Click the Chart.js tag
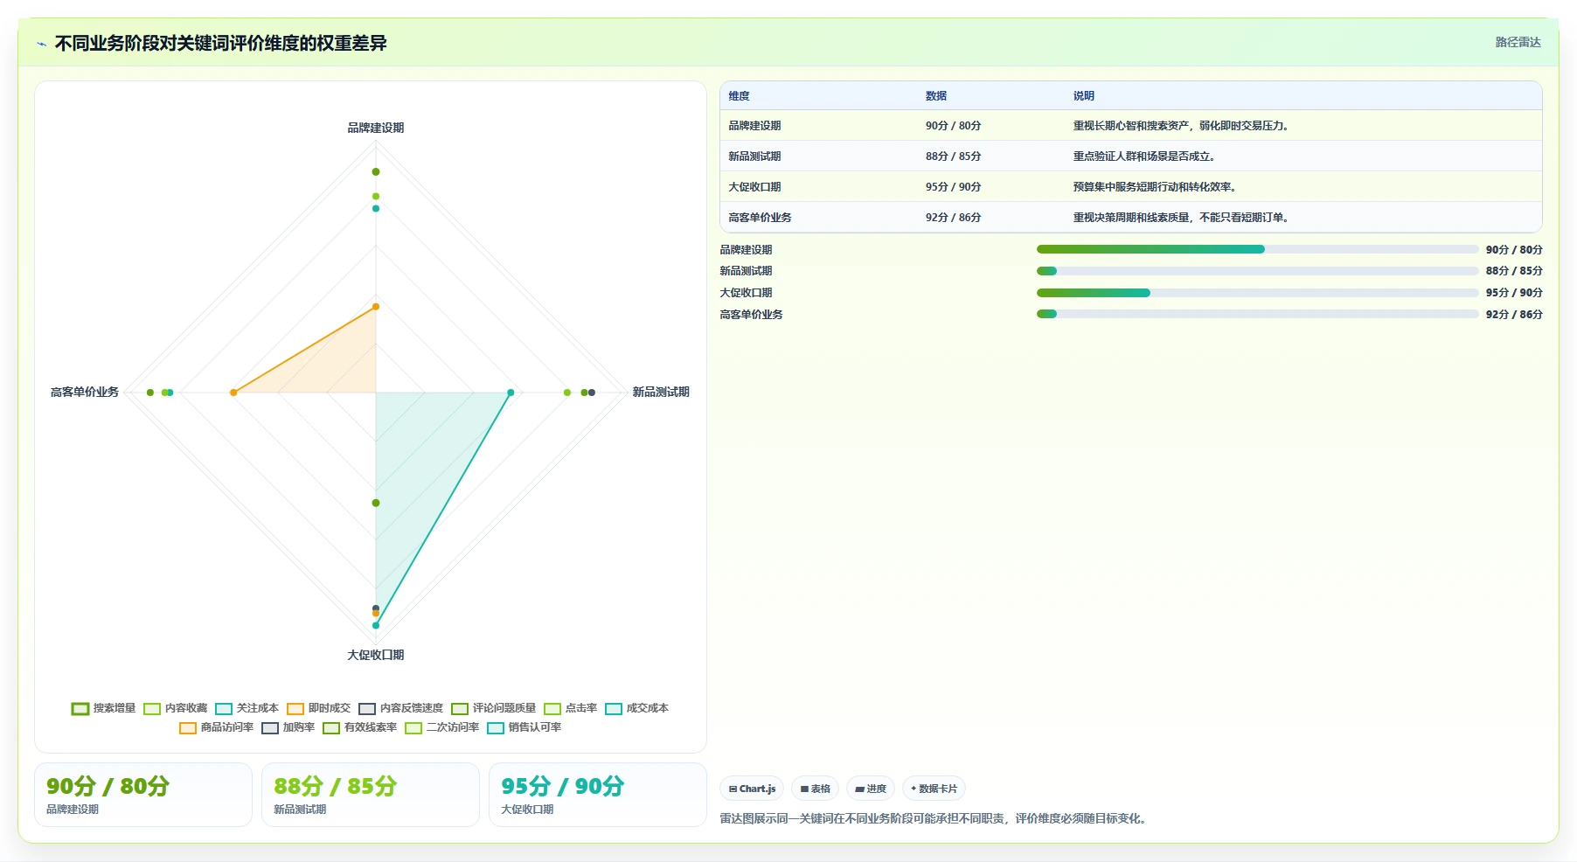1577x862 pixels. click(752, 789)
